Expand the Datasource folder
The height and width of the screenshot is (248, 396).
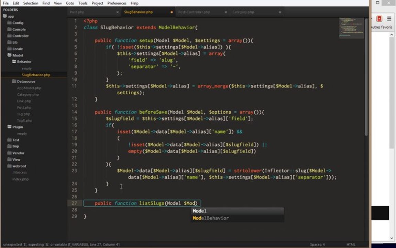pyautogui.click(x=23, y=82)
